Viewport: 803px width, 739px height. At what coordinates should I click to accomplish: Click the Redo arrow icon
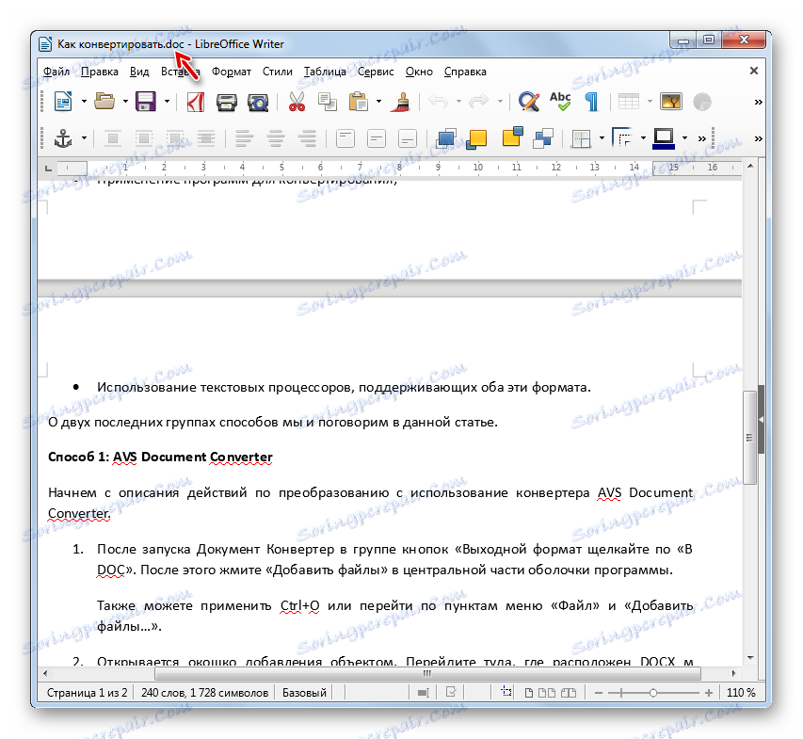coord(479,102)
